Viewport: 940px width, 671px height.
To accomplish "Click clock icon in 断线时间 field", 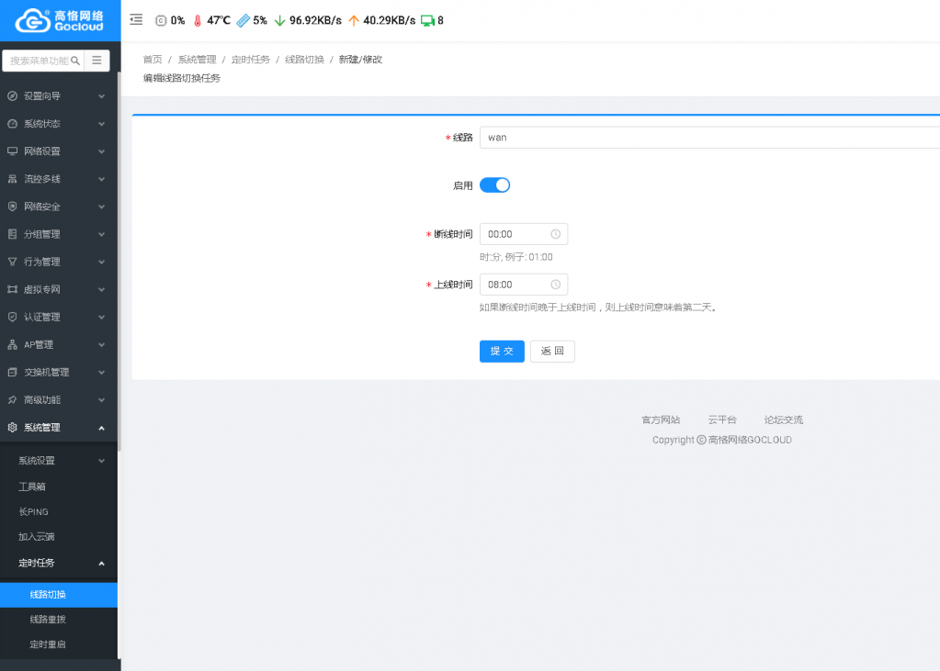I will [x=555, y=234].
